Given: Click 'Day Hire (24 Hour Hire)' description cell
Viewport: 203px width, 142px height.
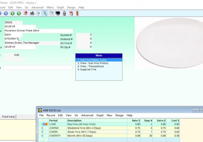Looking at the screenshot, I should click(97, 124).
